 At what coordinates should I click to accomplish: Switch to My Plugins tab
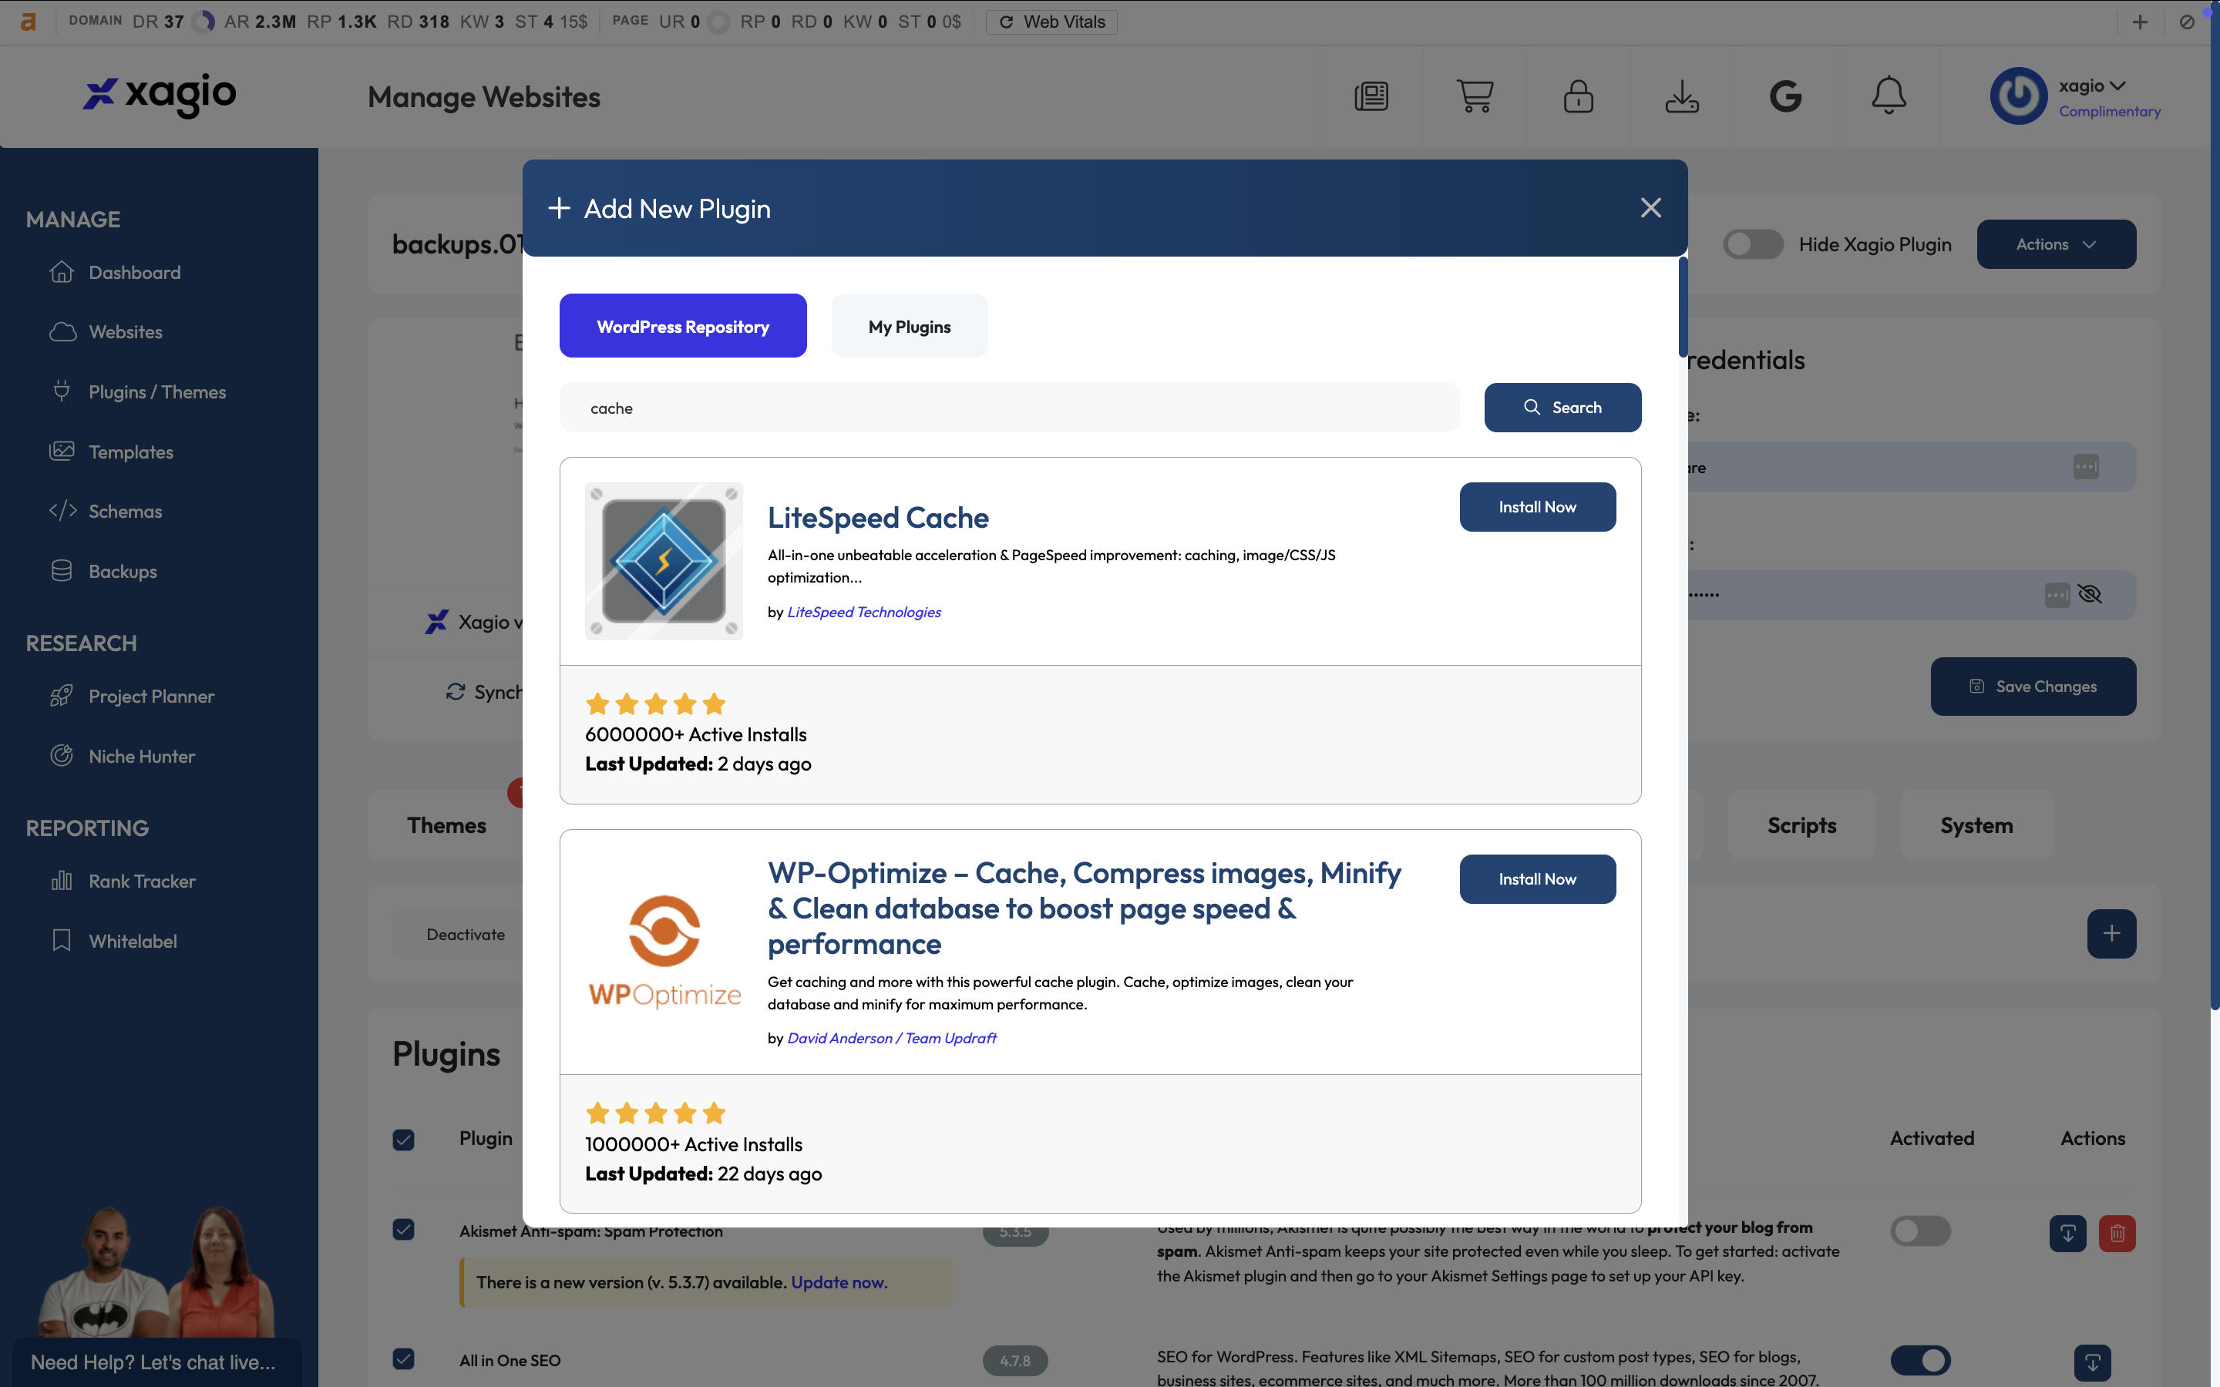click(909, 326)
